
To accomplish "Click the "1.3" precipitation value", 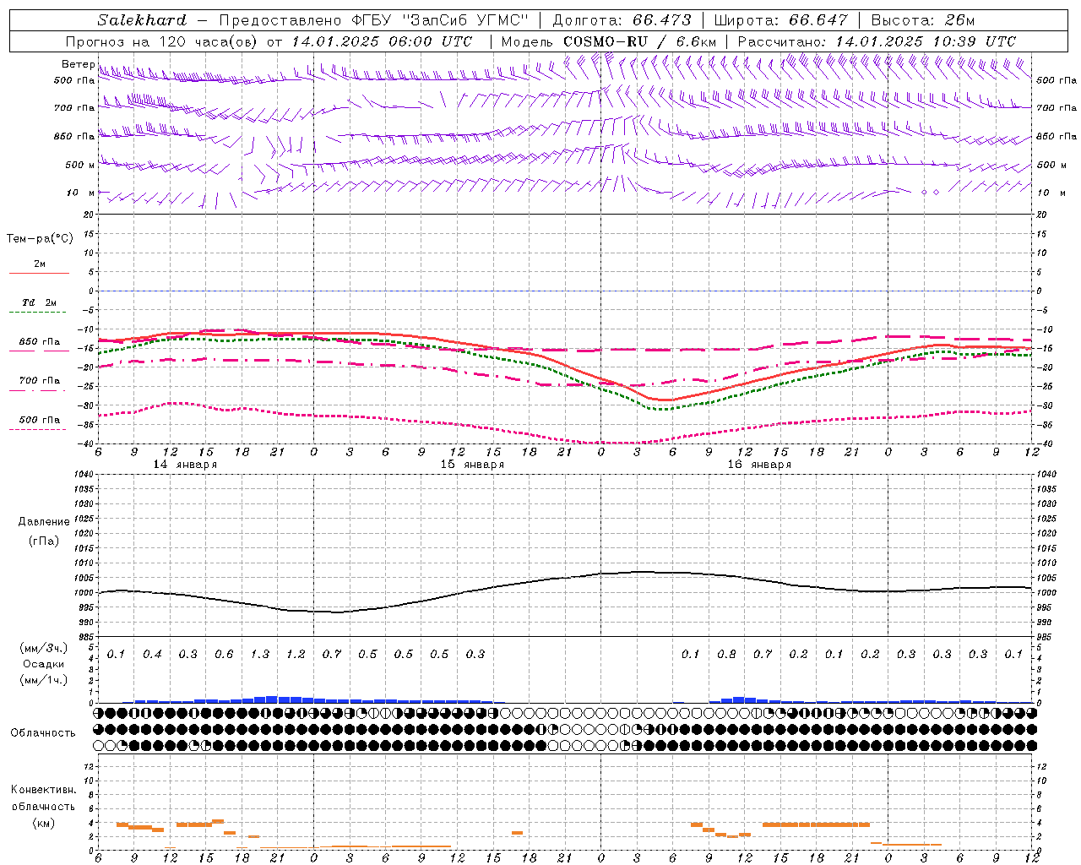I will point(260,654).
